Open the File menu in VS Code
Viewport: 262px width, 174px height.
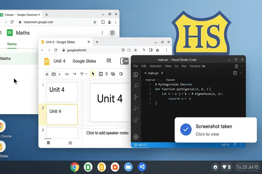pos(136,66)
